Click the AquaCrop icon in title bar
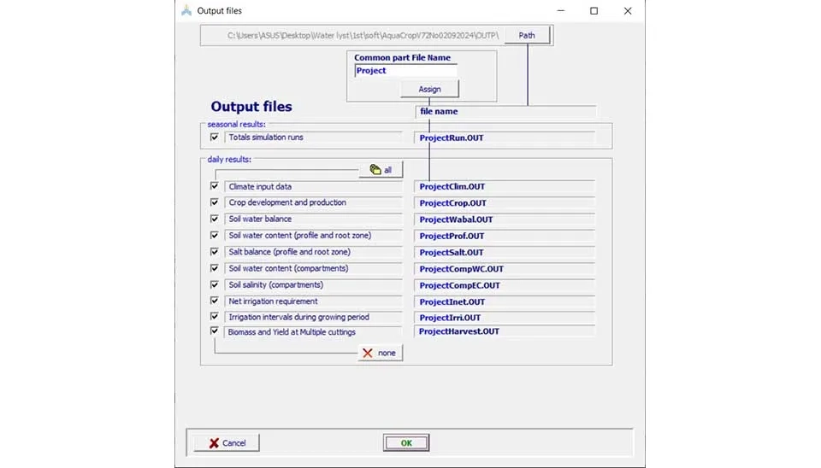 coord(186,11)
